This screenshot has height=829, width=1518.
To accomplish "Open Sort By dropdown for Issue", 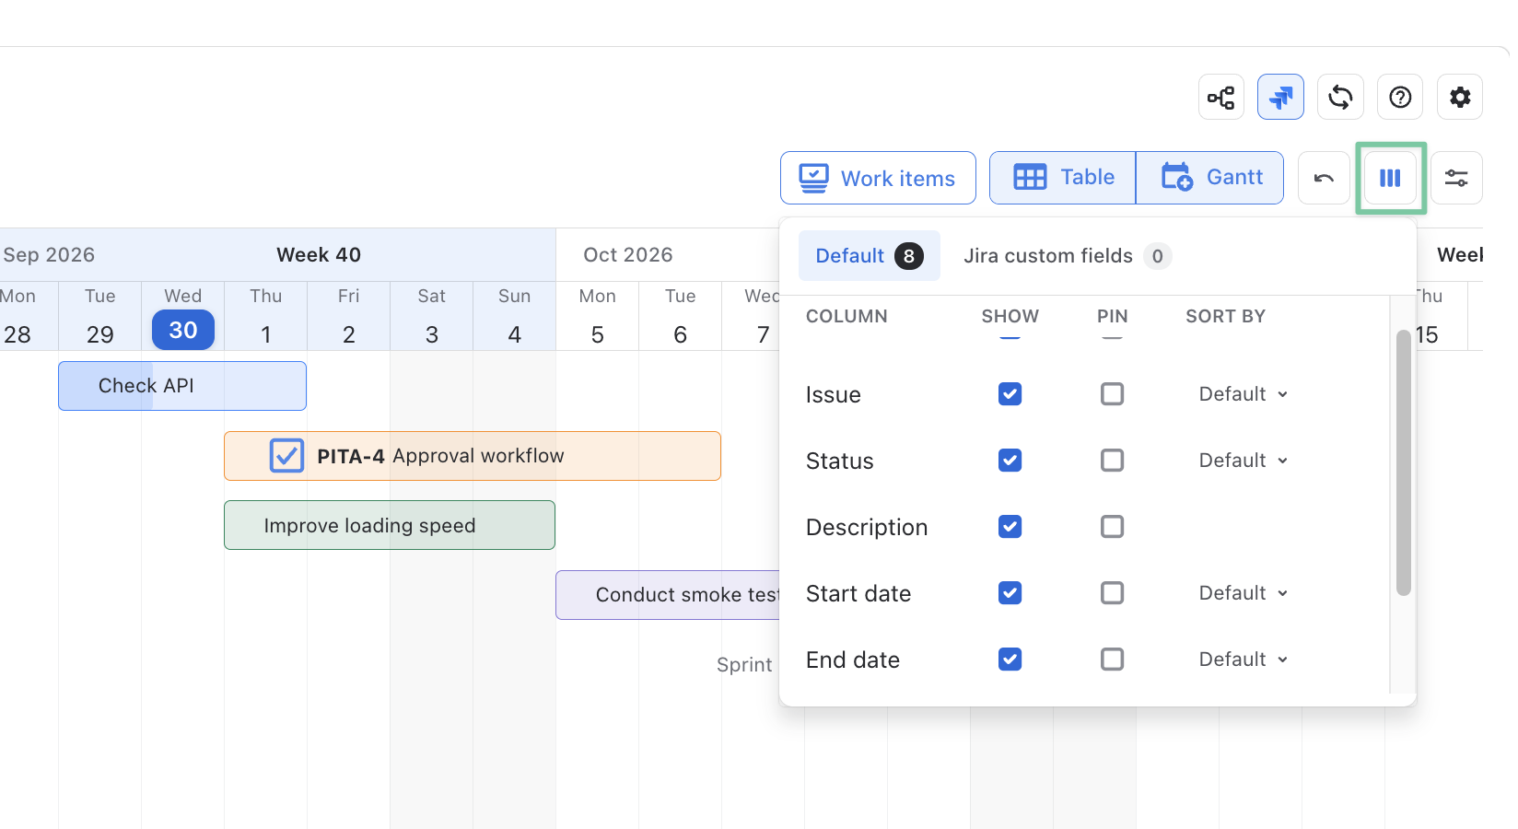I will coord(1243,394).
